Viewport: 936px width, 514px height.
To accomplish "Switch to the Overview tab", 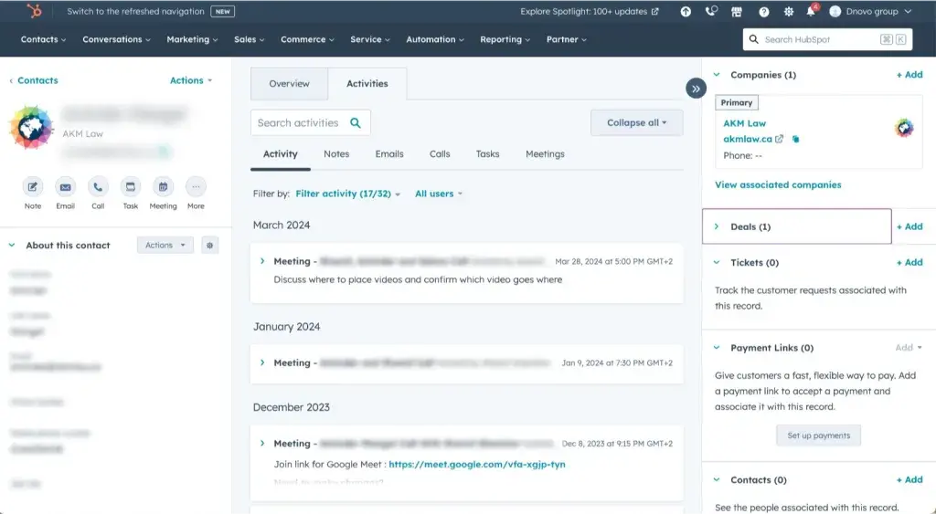I will pyautogui.click(x=289, y=84).
